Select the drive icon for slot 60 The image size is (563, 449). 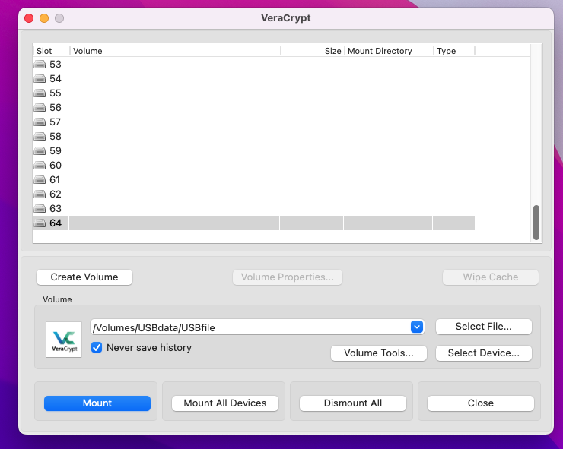tap(40, 166)
